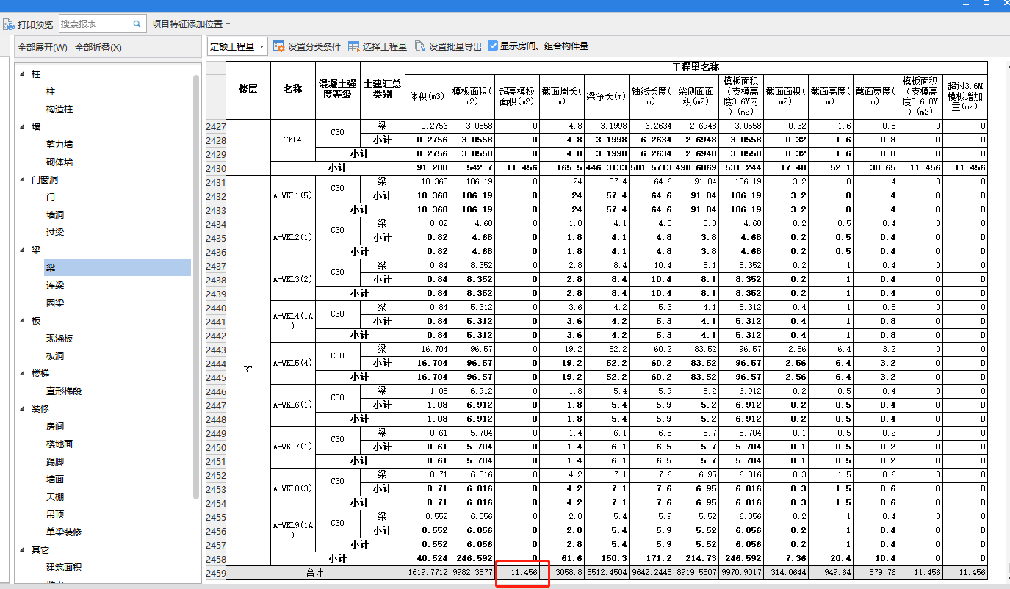Uncheck 显示房间、组合构件量 checkbox

click(x=493, y=46)
